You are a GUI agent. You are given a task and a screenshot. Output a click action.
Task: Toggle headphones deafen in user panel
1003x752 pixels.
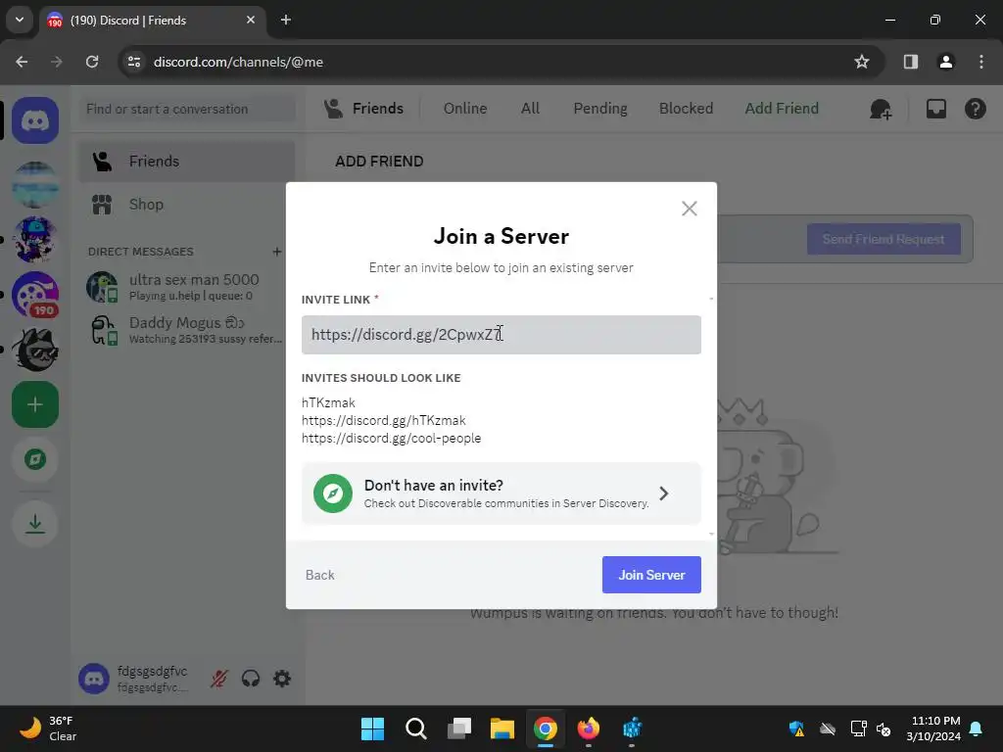[251, 679]
